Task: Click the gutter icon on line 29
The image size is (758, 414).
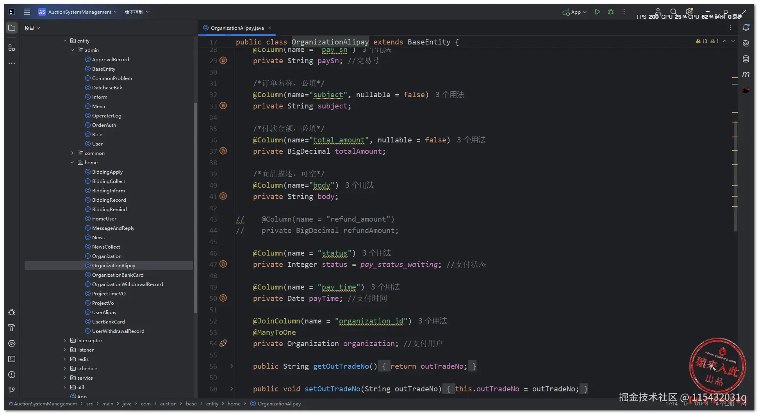Action: click(x=223, y=60)
